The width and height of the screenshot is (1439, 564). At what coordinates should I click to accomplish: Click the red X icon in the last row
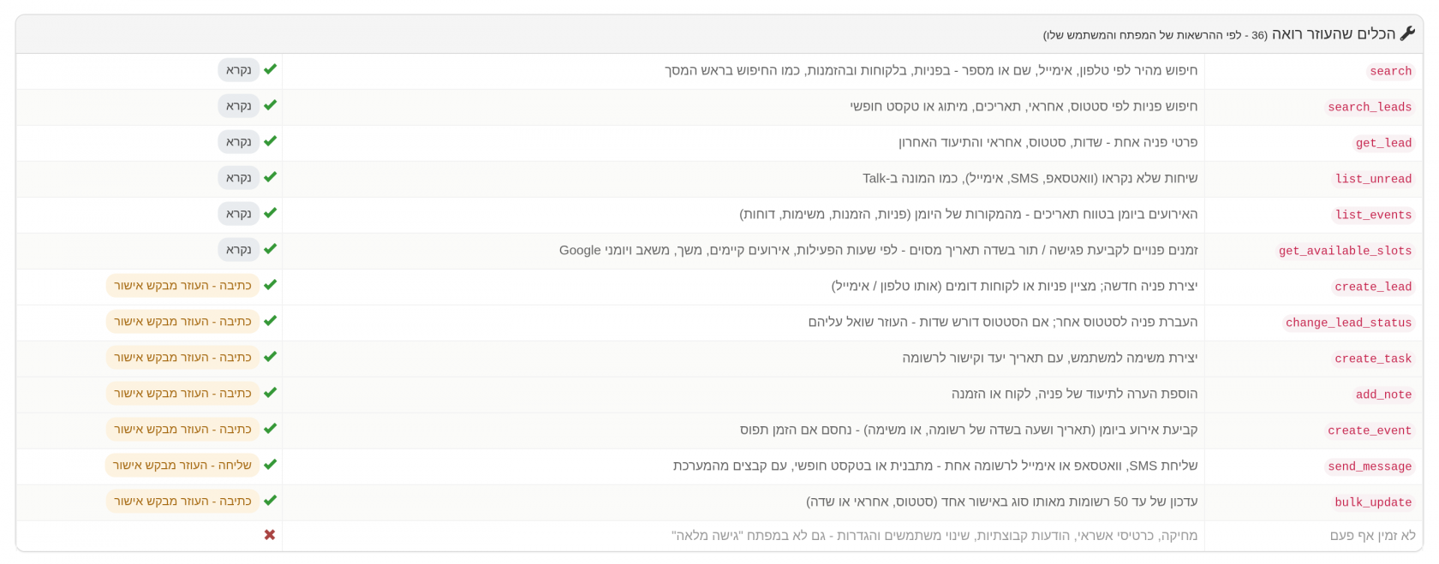tap(270, 535)
